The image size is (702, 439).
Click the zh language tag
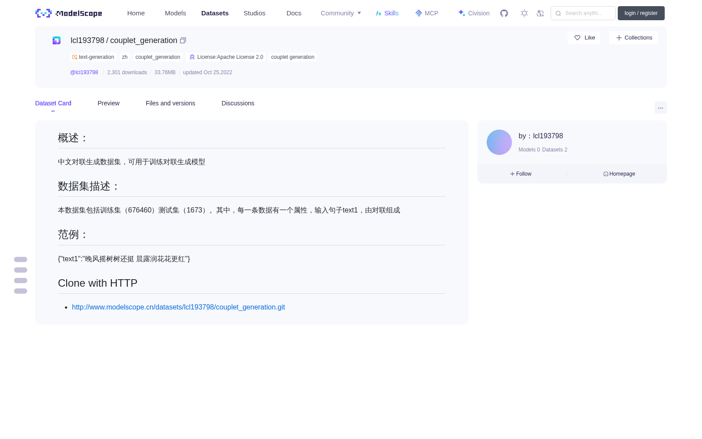(125, 57)
